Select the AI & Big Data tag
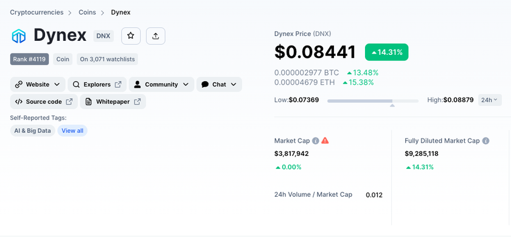 33,131
